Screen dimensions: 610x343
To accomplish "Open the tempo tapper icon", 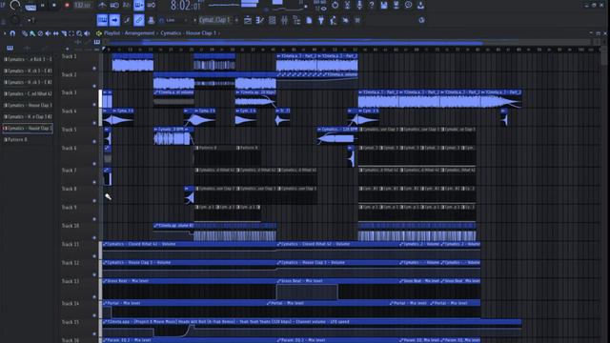I will (334, 20).
